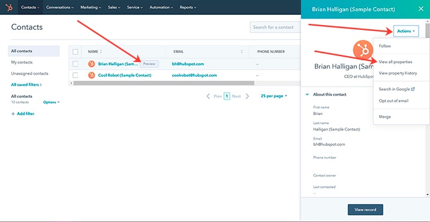
Task: Choose Follow from Actions menu
Action: (x=401, y=46)
